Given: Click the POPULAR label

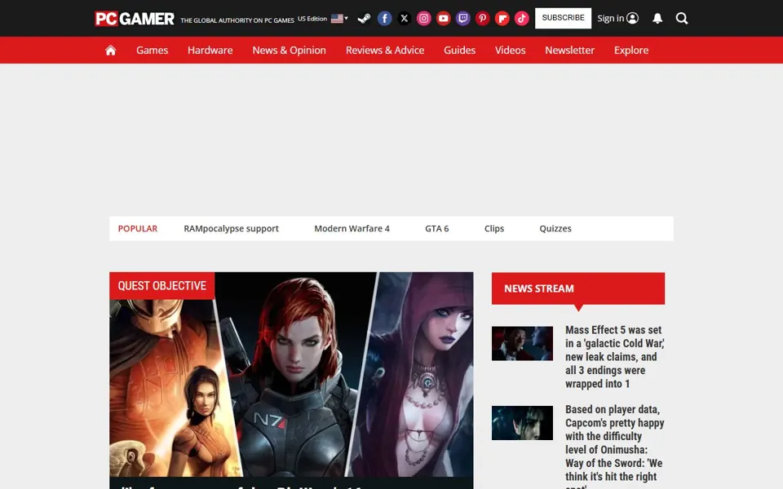Looking at the screenshot, I should (137, 228).
